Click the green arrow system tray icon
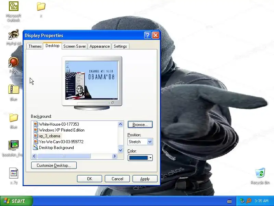Screen dimensions: 274x206 [242, 201]
